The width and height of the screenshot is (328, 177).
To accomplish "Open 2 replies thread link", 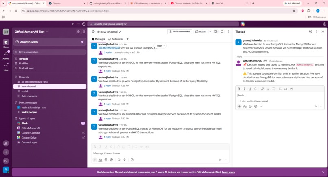I will coord(108,53).
